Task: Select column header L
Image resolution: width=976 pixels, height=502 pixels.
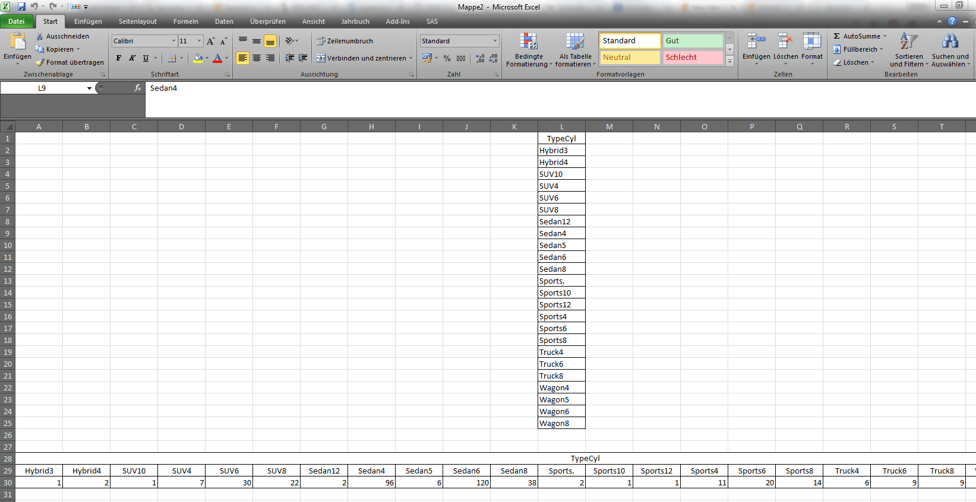Action: click(x=562, y=126)
